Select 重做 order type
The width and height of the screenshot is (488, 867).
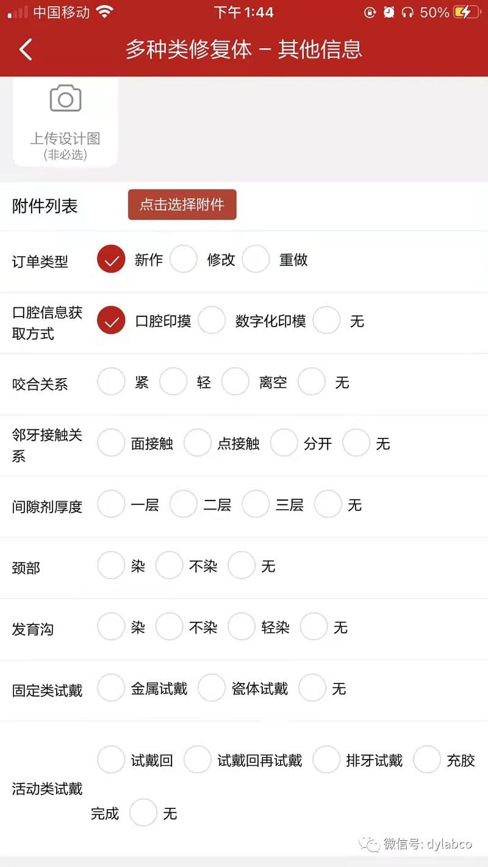point(256,259)
